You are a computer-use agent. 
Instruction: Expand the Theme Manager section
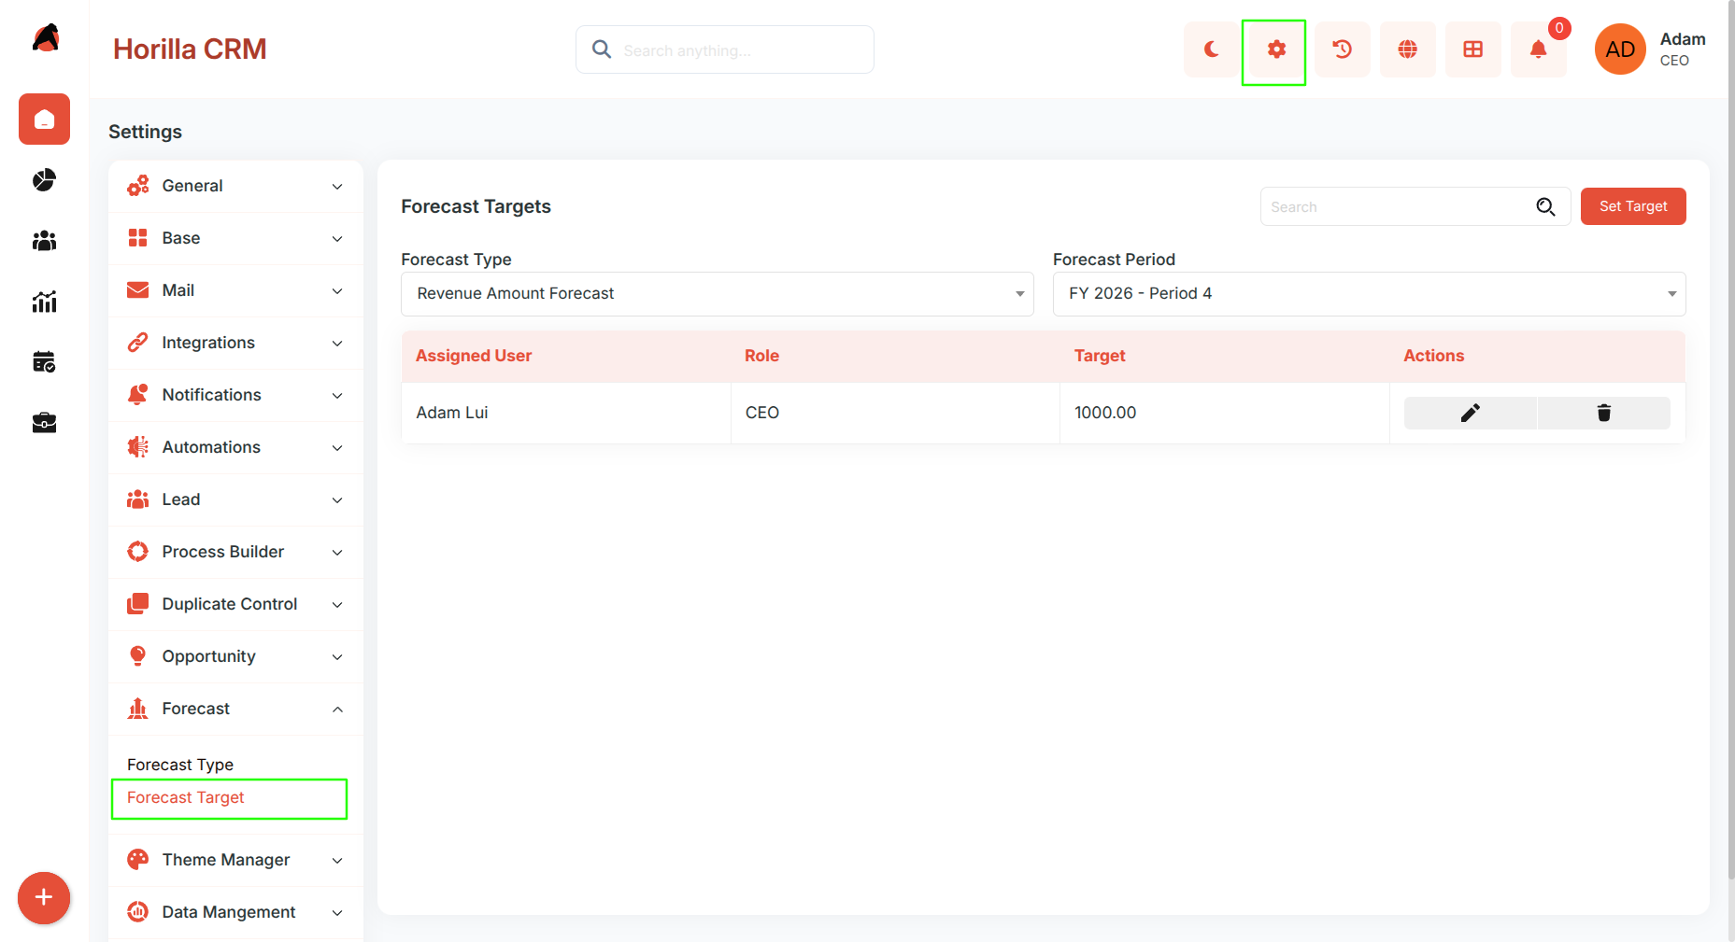(x=235, y=860)
